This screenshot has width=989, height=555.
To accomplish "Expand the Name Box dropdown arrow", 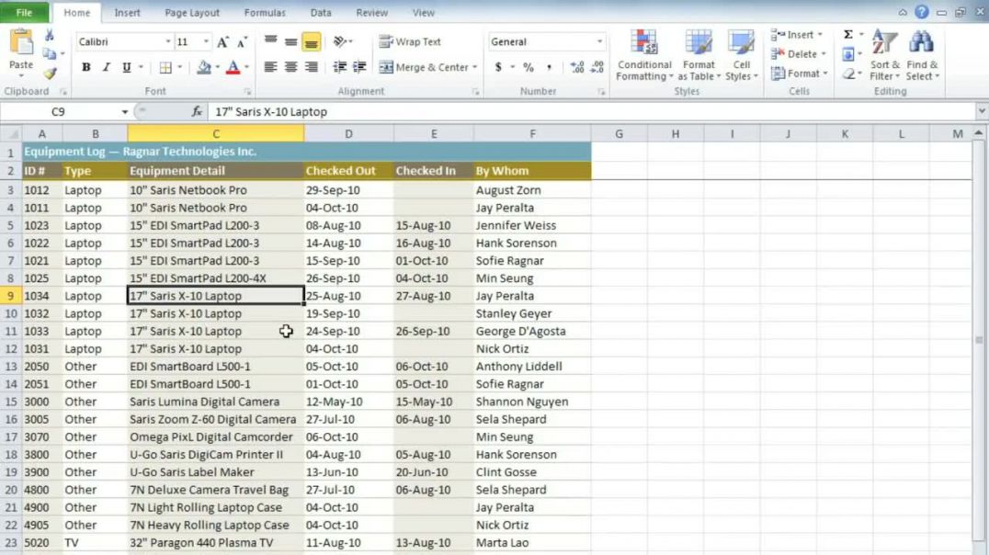I will point(125,111).
